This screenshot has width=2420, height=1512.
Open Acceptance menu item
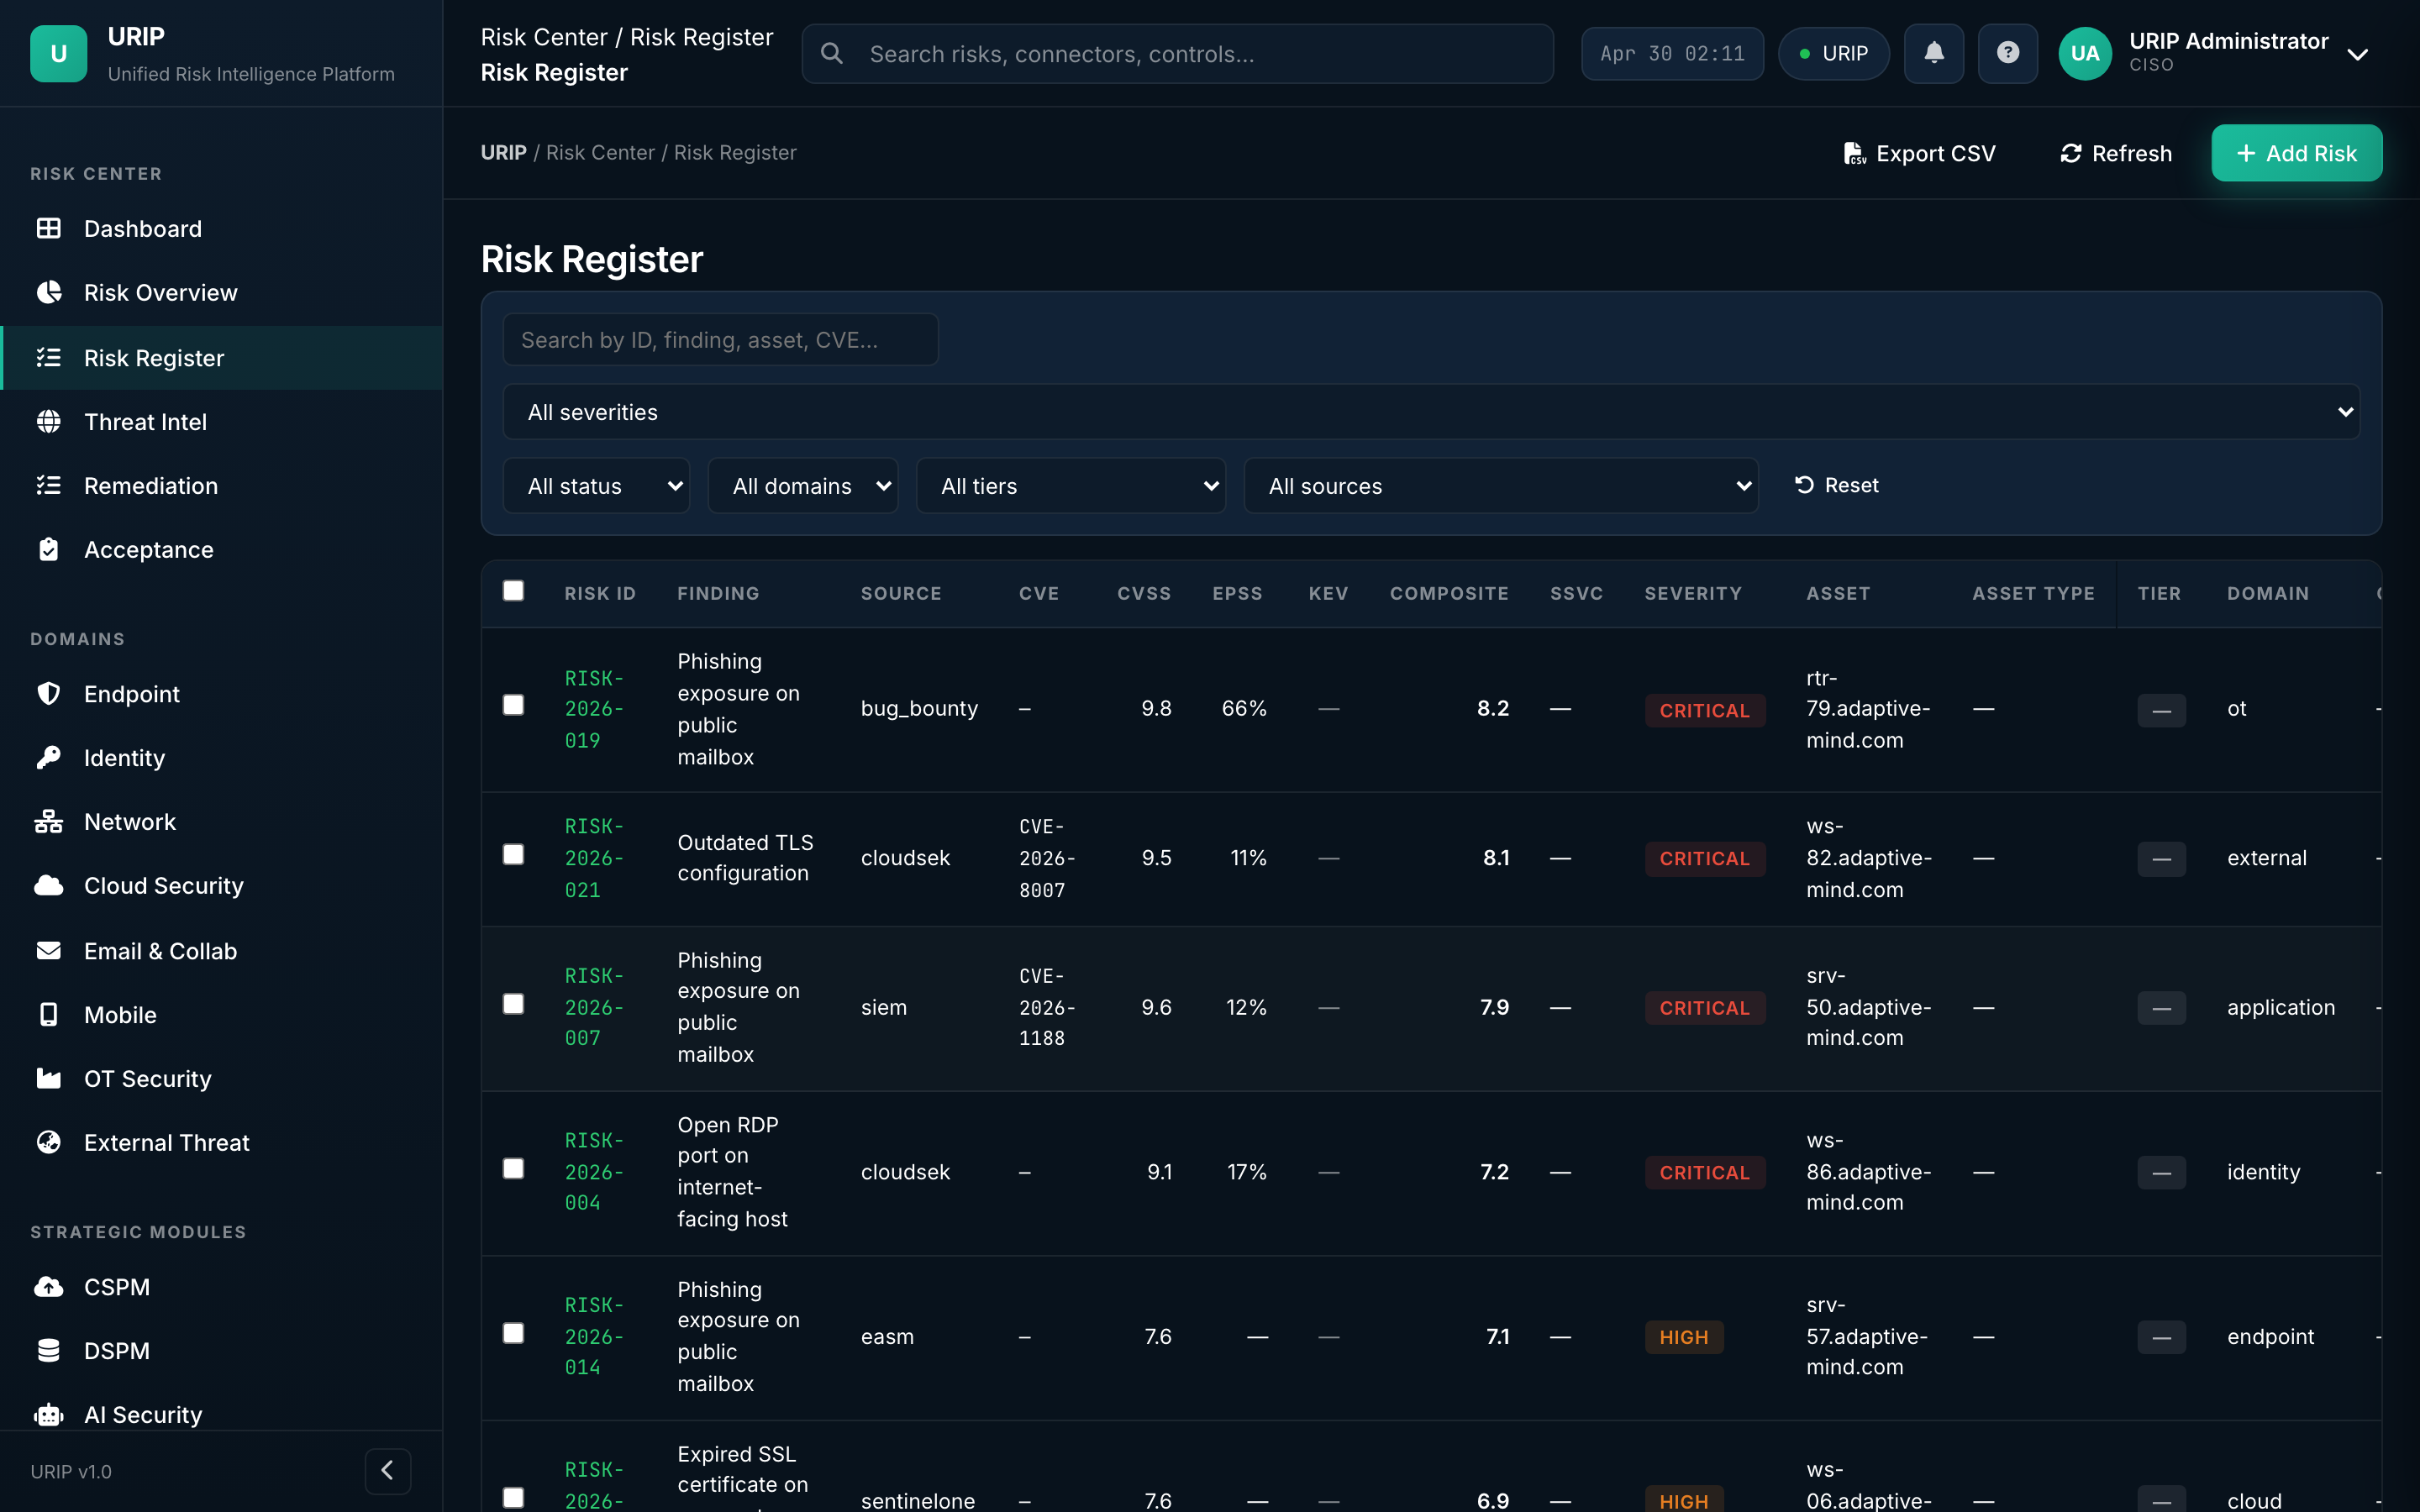[221, 550]
